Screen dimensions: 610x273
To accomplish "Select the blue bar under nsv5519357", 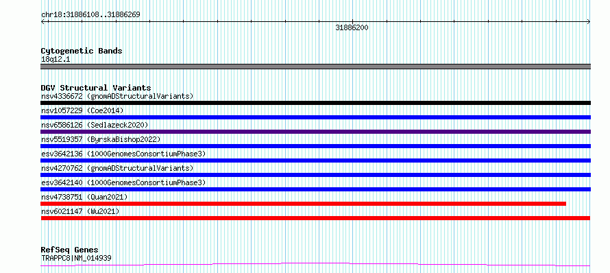I will coord(315,146).
